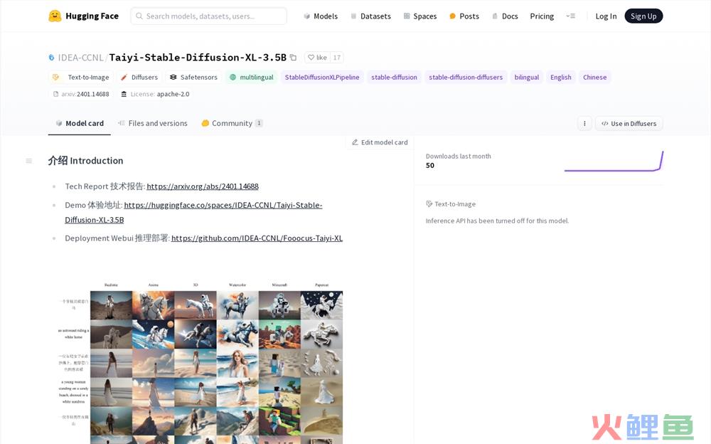Viewport: 711px width, 444px height.
Task: Click the Introduction heading
Action: click(86, 160)
